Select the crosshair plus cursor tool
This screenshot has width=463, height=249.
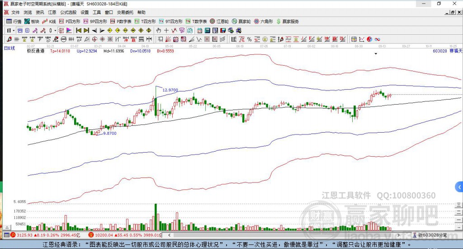pos(166,30)
